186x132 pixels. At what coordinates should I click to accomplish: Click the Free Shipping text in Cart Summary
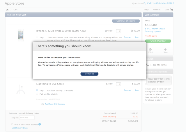151,36
